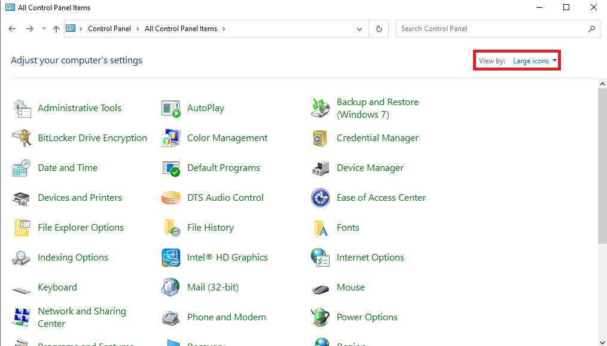Expand the Recent locations chevron
The image size is (607, 346).
(x=44, y=29)
